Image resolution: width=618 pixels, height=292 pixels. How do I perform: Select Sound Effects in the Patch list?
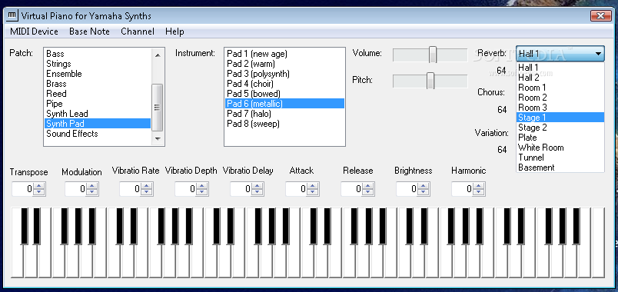[98, 134]
